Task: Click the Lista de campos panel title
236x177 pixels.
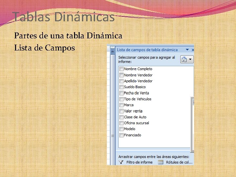Action: (x=147, y=50)
